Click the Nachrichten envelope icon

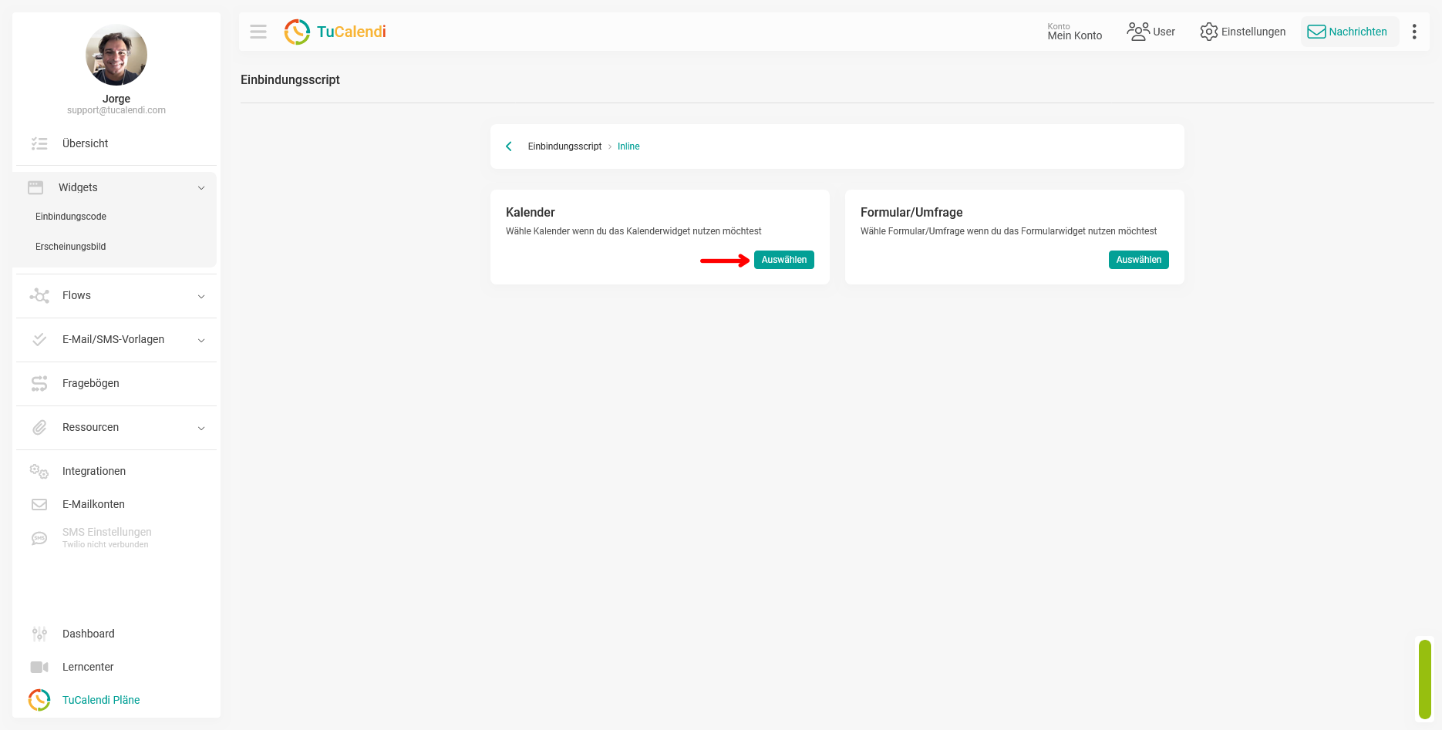click(x=1316, y=32)
